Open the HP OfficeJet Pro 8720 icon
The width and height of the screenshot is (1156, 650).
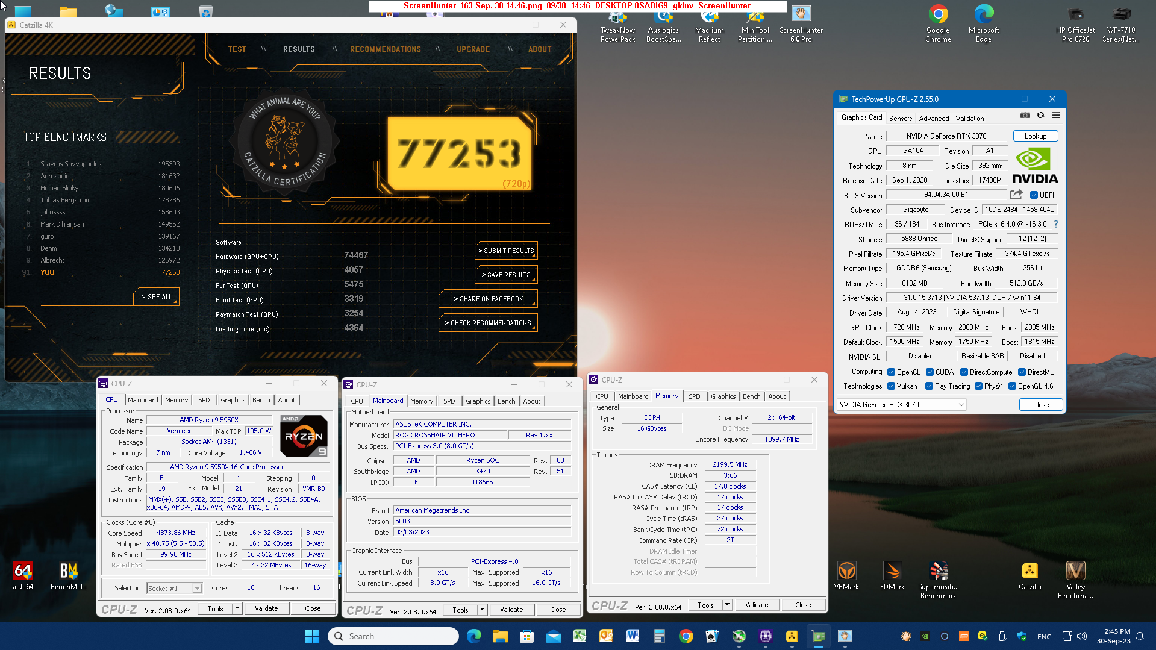[x=1075, y=24]
